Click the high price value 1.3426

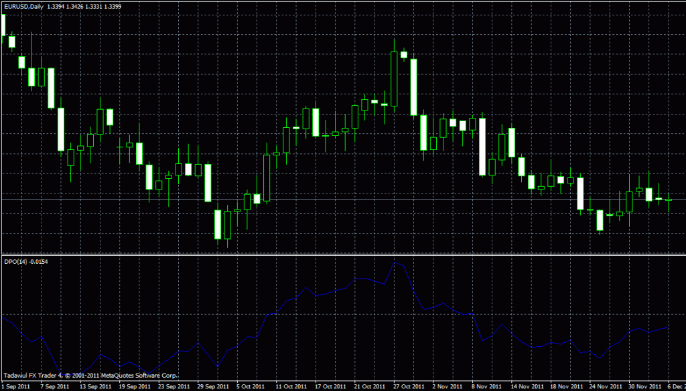click(75, 7)
